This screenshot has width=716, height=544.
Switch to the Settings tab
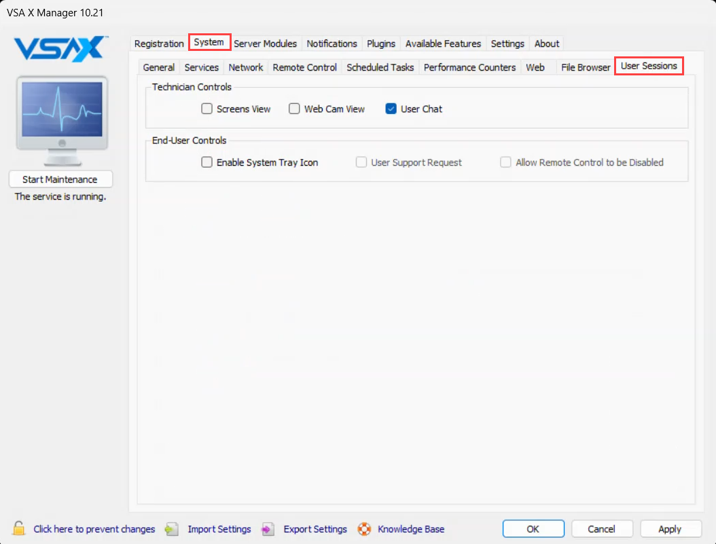(507, 43)
